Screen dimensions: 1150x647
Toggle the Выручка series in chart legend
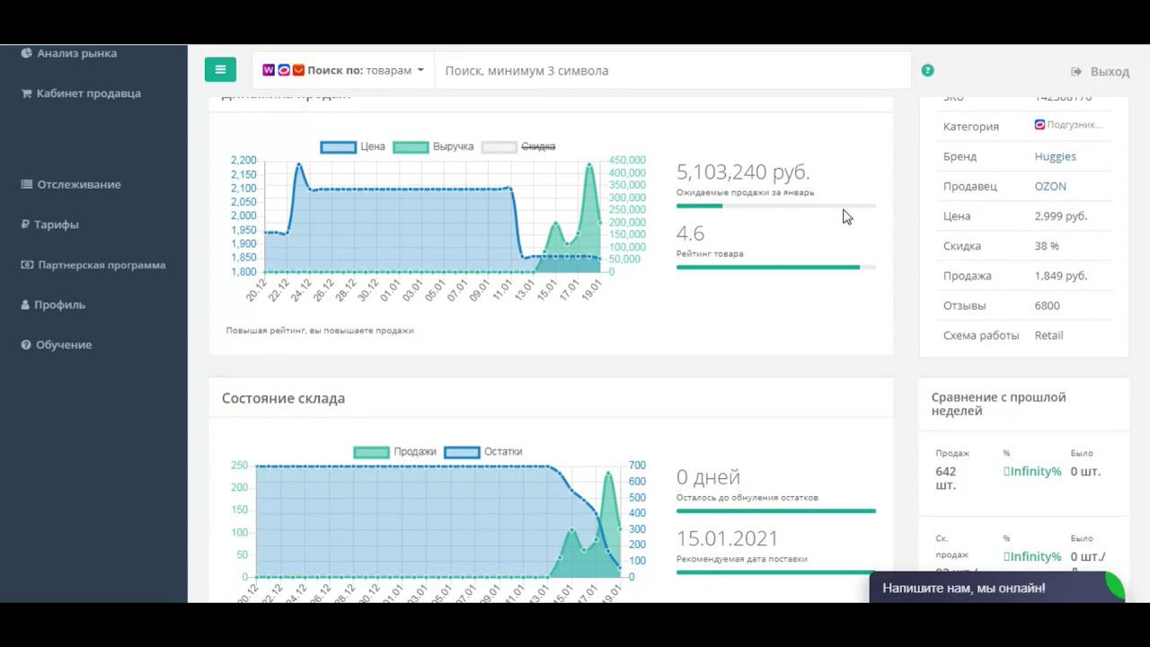(433, 146)
